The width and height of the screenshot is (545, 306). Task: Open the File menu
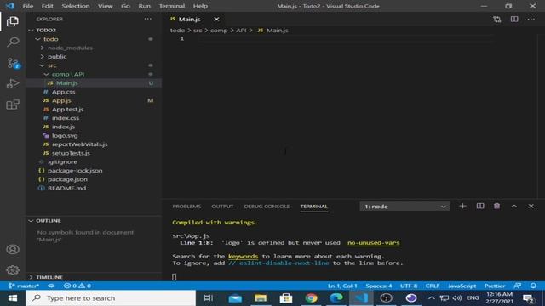28,6
